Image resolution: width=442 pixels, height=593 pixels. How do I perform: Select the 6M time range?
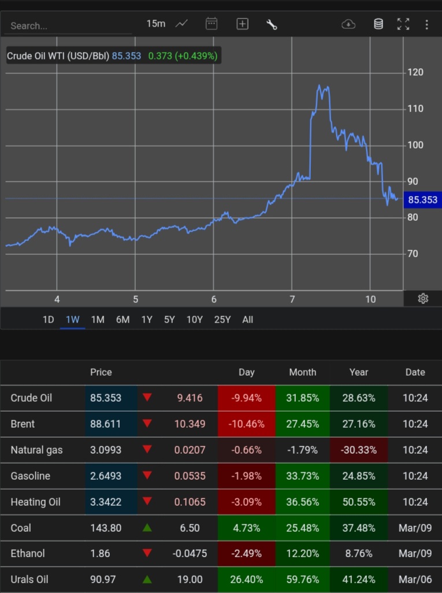click(122, 320)
